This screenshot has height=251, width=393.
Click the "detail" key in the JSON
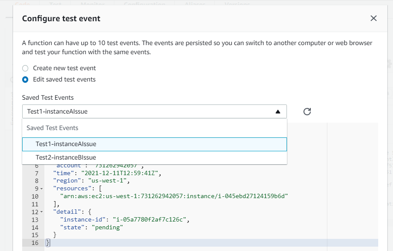pyautogui.click(x=66, y=212)
